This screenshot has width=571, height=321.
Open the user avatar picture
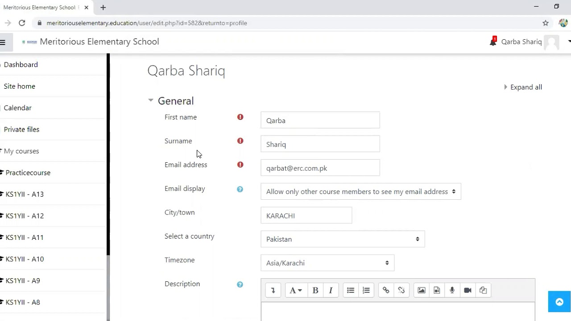click(552, 42)
